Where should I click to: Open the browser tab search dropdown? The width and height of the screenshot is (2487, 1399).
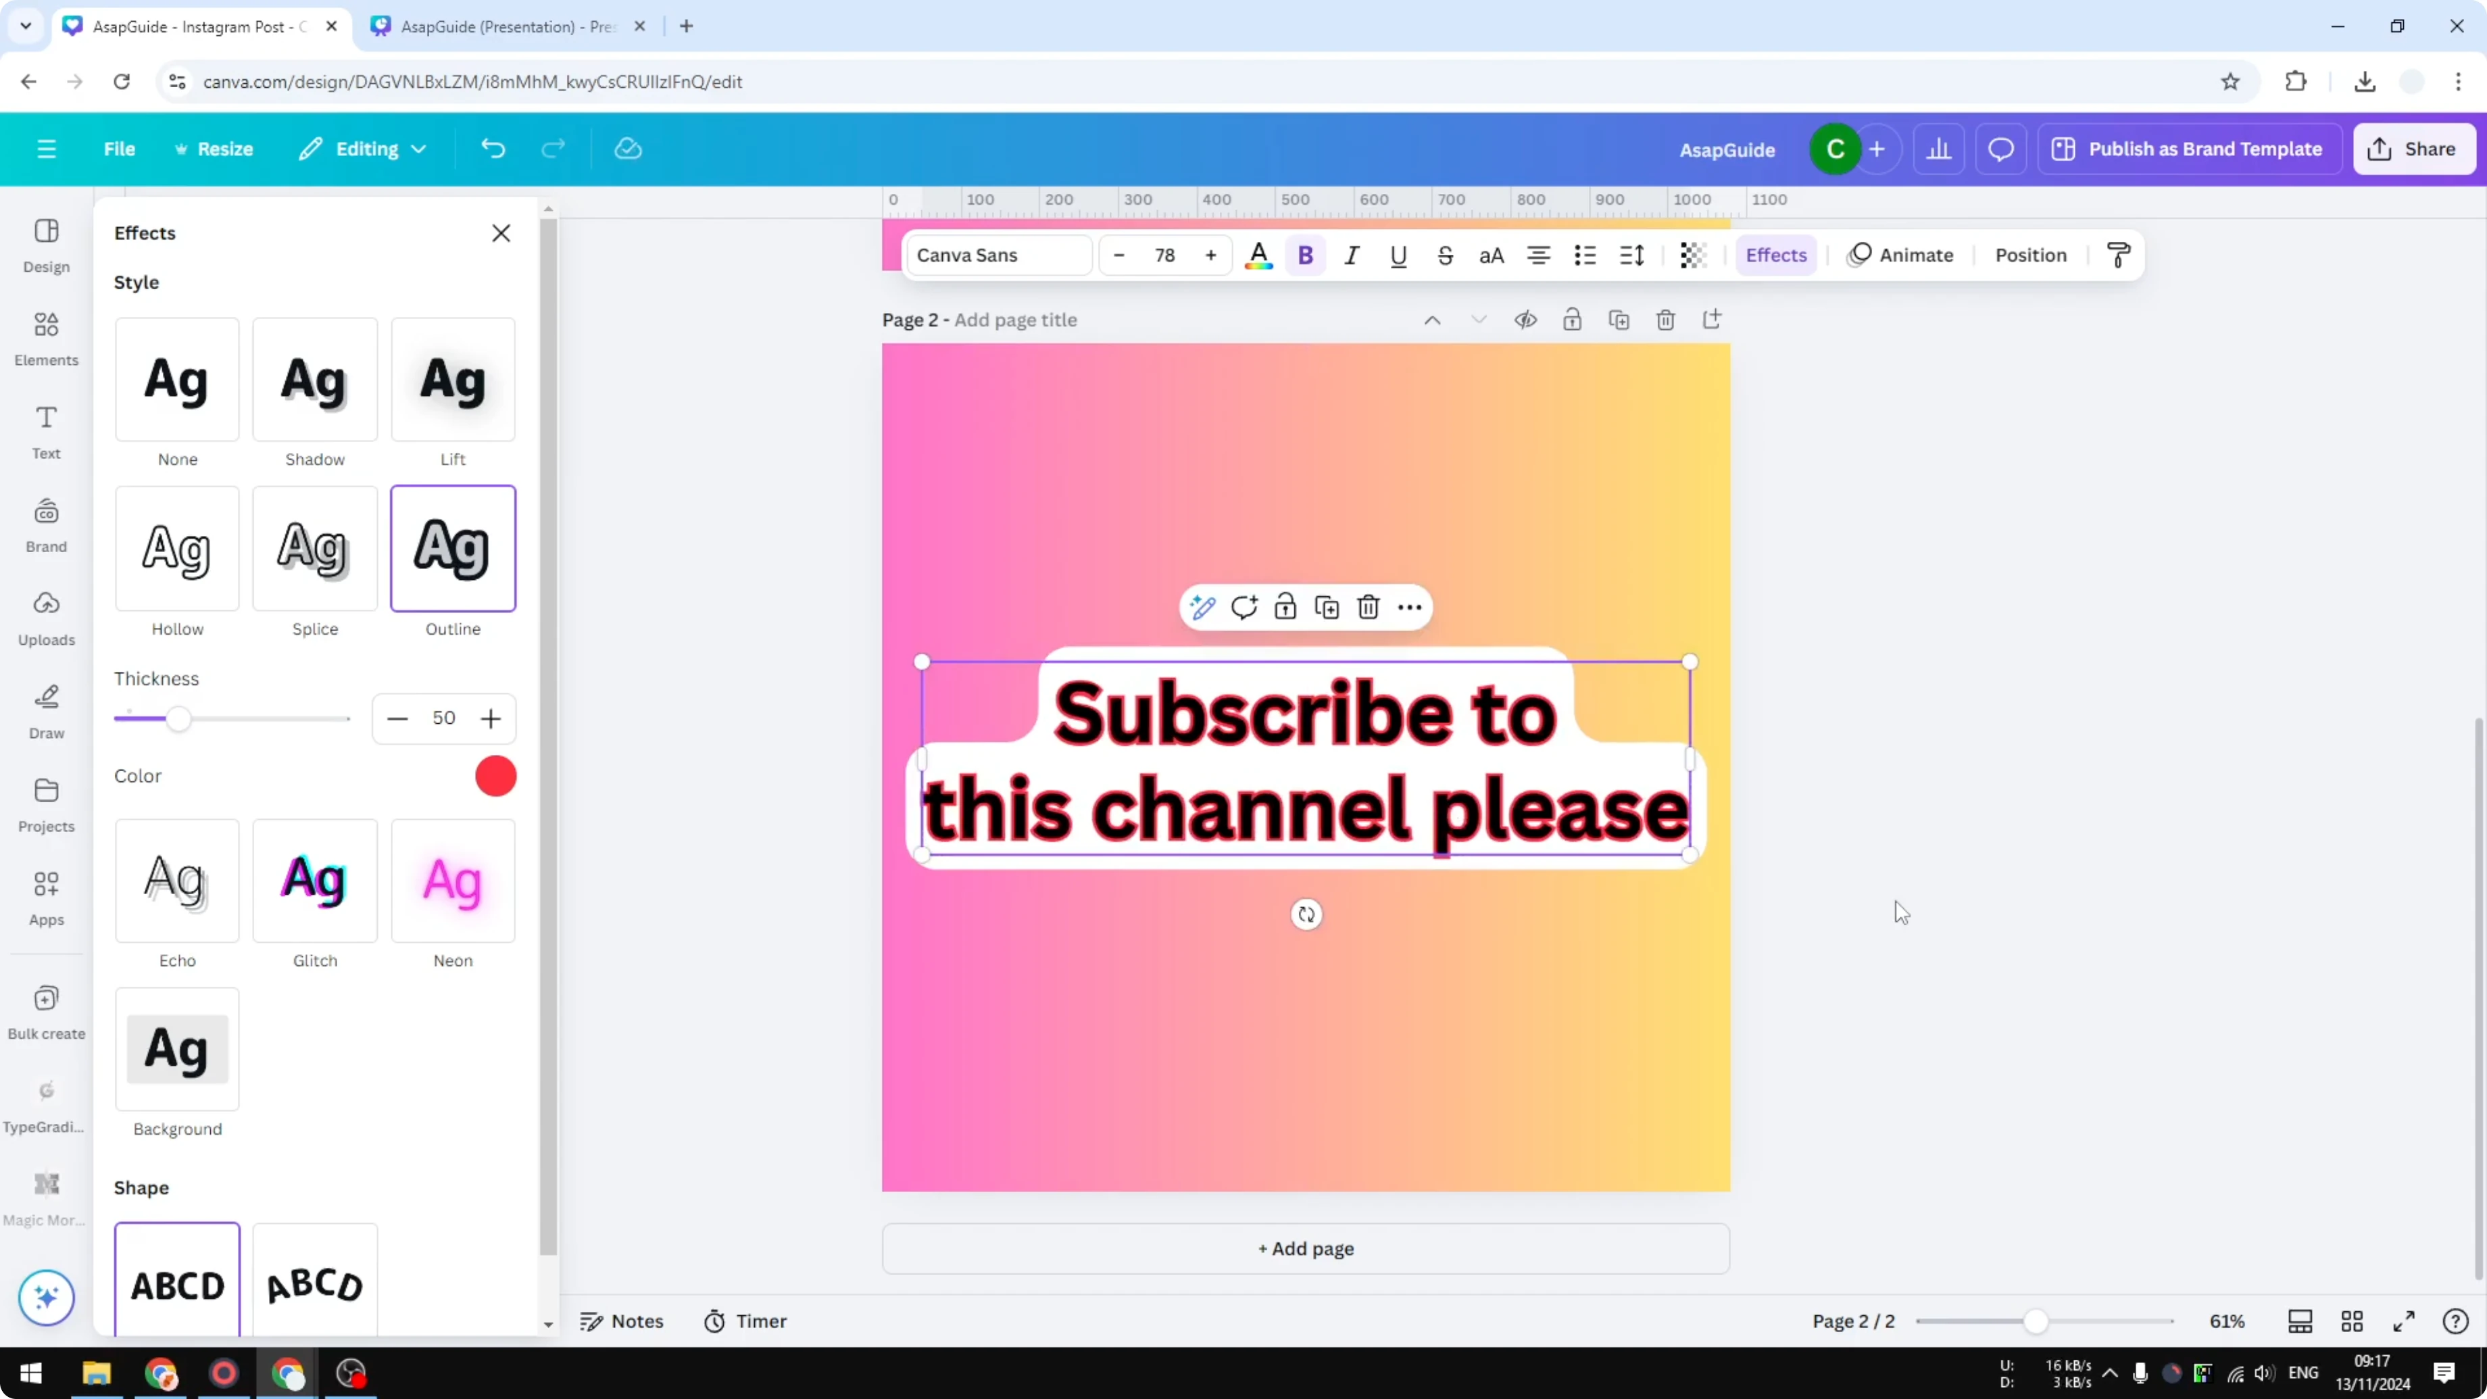click(x=25, y=26)
